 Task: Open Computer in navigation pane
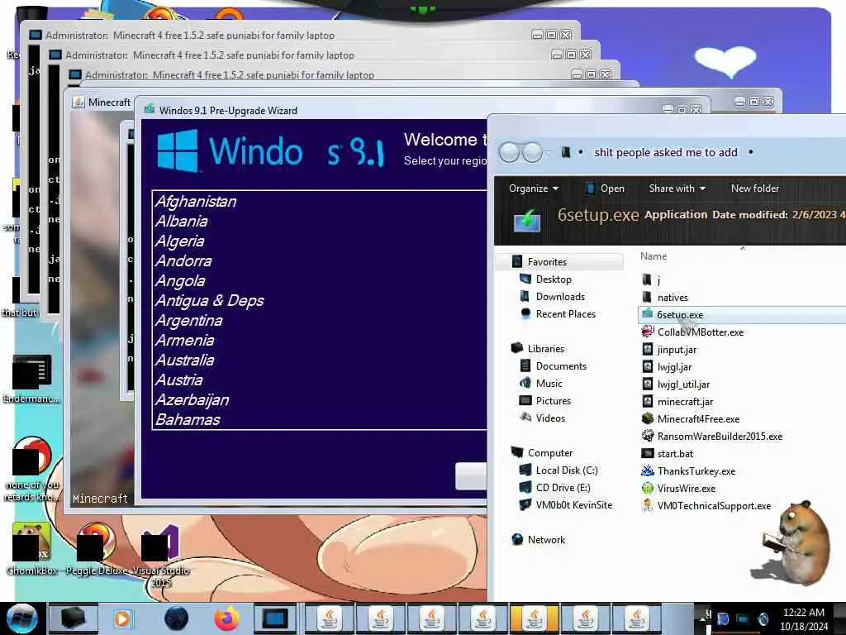click(x=549, y=453)
